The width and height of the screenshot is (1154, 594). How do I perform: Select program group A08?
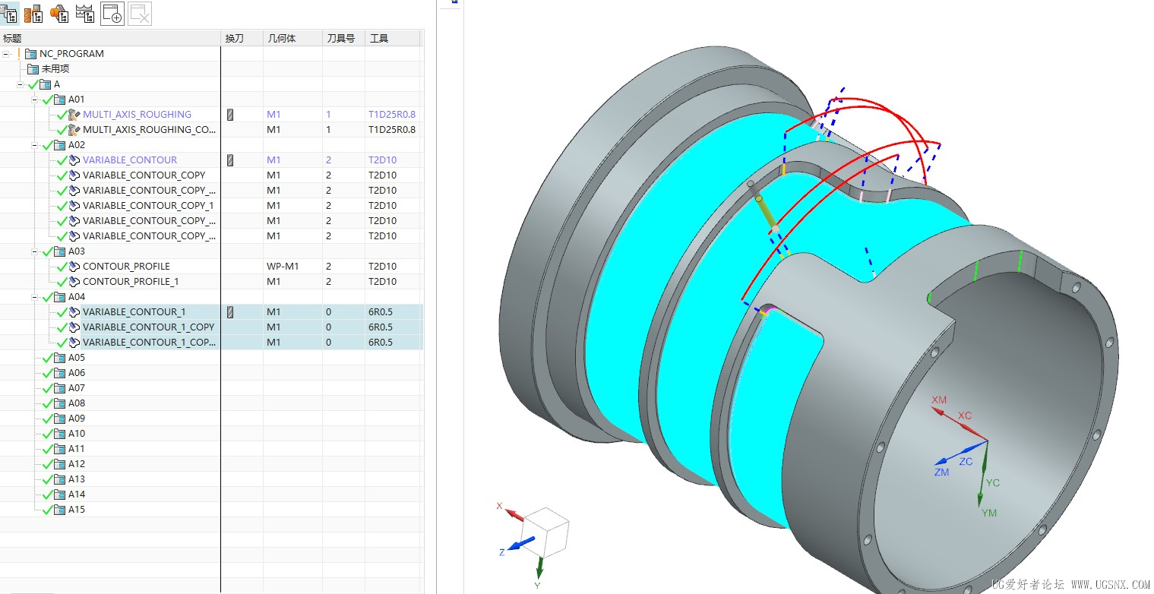point(77,403)
